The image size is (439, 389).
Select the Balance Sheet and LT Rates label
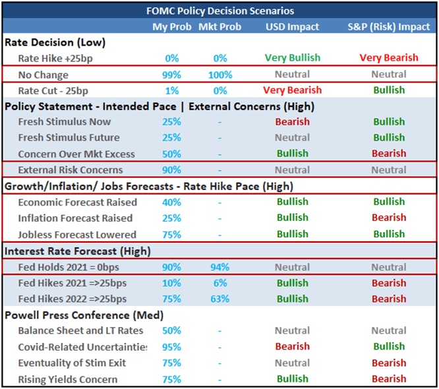coord(80,331)
